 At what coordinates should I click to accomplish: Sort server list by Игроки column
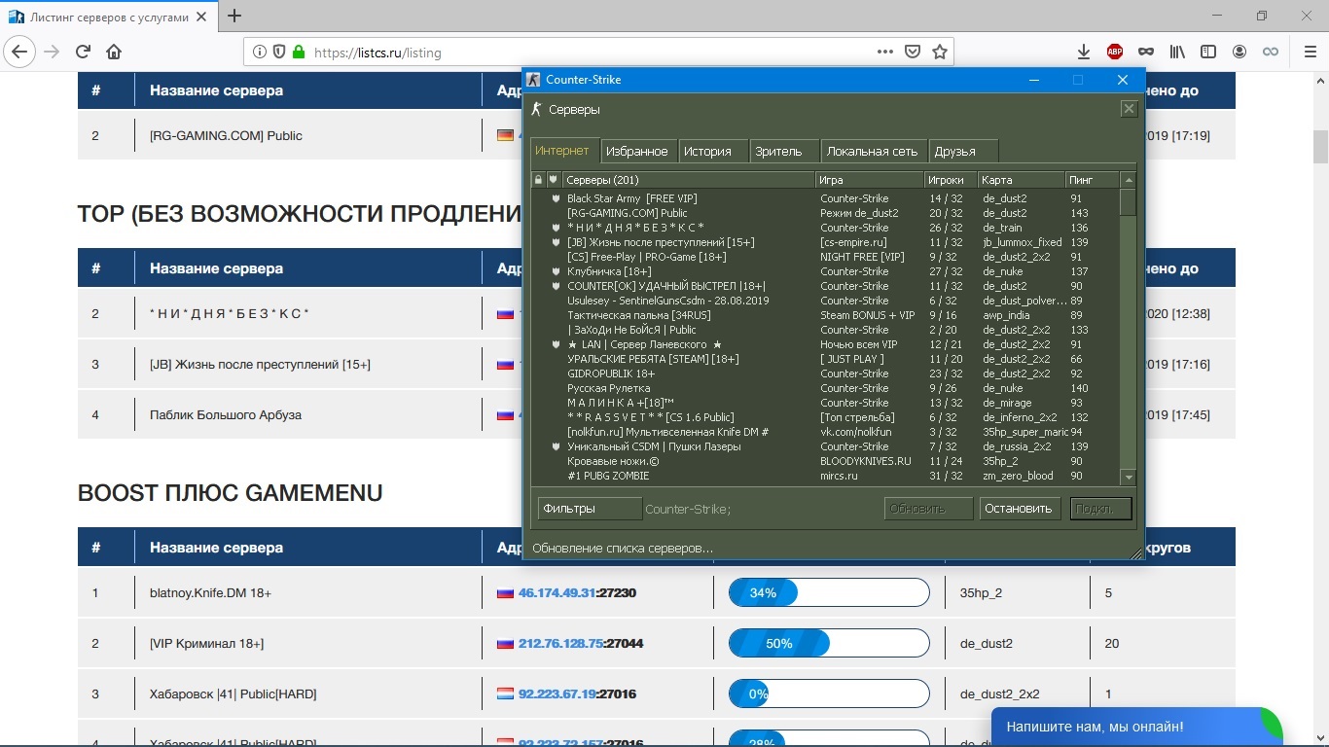coord(951,180)
